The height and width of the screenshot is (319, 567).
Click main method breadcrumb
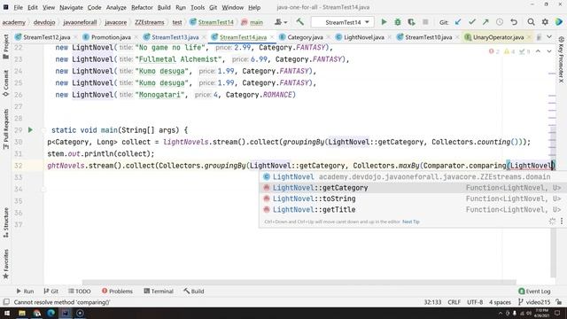tap(252, 22)
